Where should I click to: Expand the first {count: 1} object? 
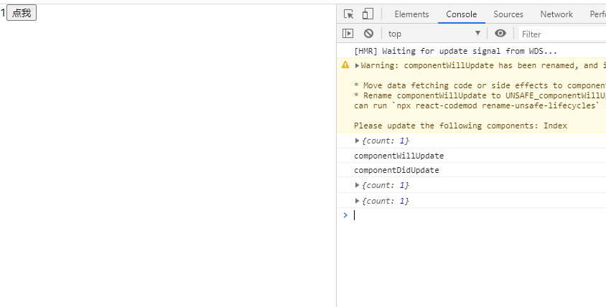(x=358, y=141)
